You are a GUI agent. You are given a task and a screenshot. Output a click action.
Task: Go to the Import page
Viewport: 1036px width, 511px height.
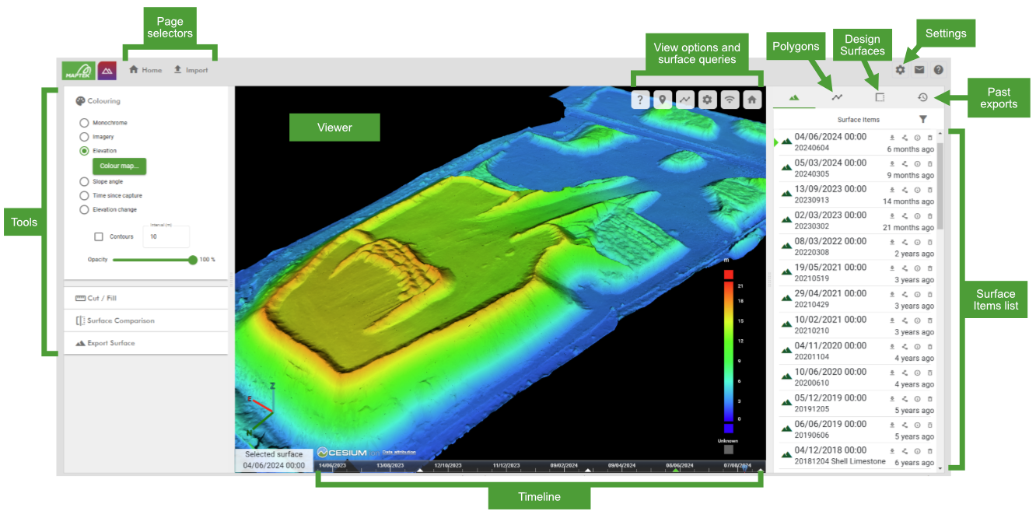pyautogui.click(x=191, y=70)
